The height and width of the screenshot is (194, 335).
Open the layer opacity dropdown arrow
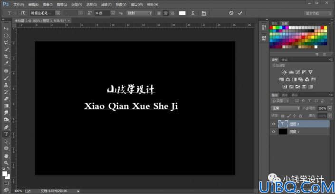pos(330,108)
